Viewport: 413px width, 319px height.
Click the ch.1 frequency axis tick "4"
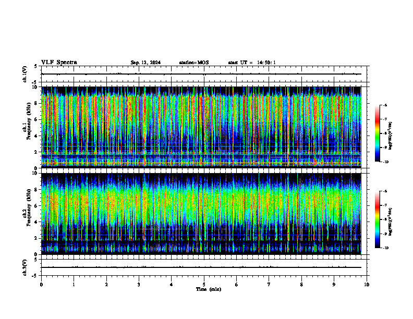tap(36, 136)
